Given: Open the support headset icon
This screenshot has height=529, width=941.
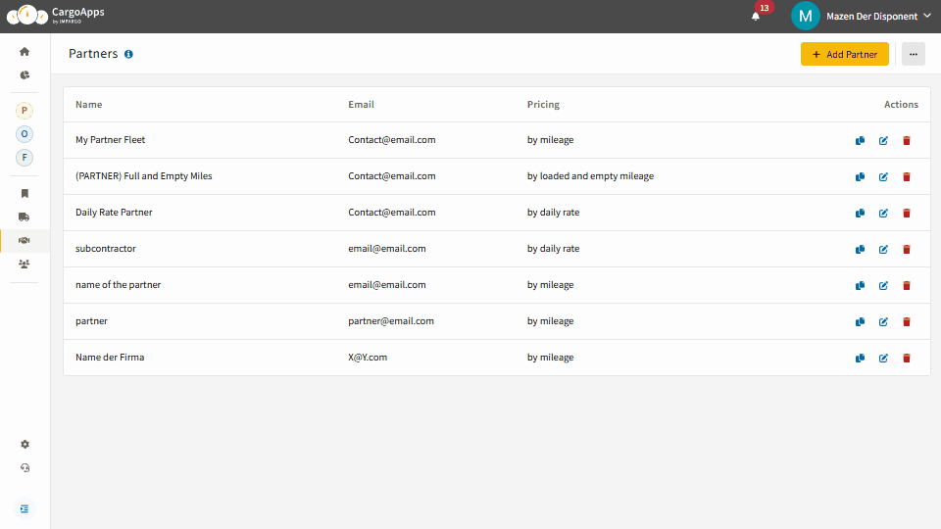Looking at the screenshot, I should coord(25,467).
